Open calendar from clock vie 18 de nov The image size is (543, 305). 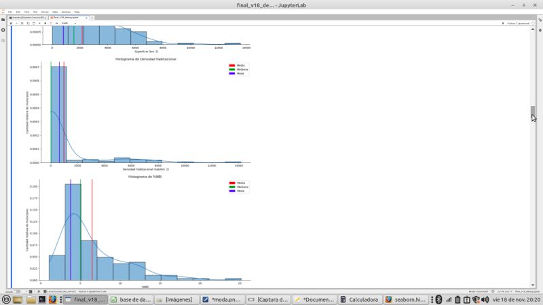[x=517, y=300]
